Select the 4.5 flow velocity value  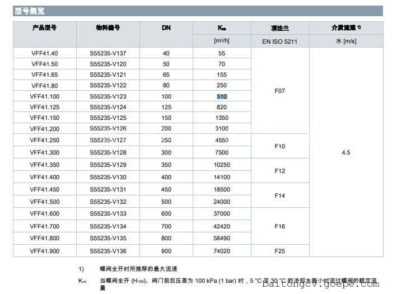pyautogui.click(x=346, y=152)
